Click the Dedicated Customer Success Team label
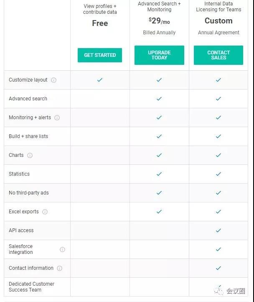 pos(32,287)
